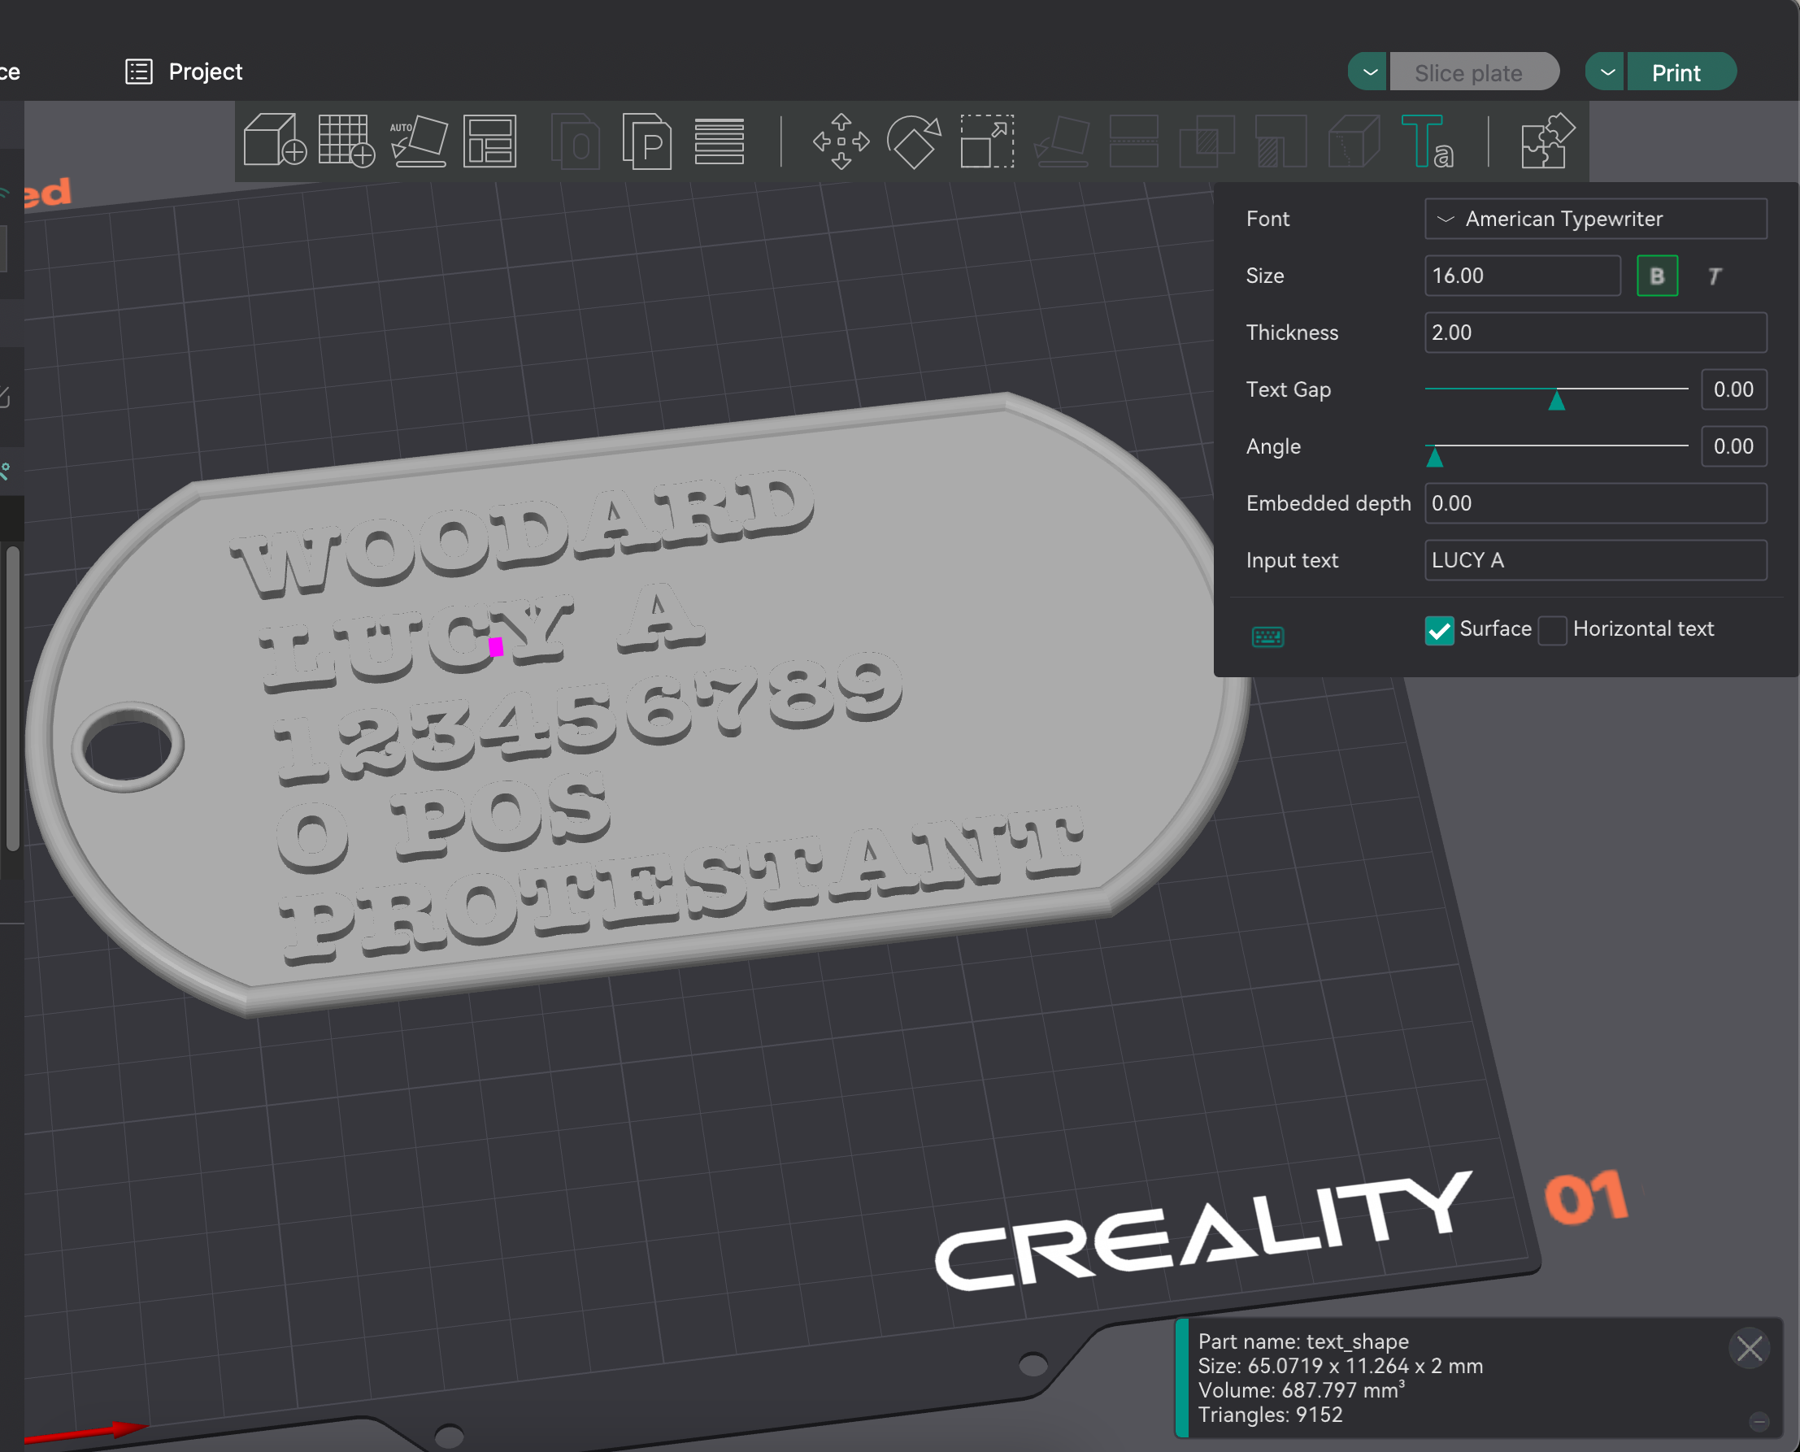Disable the Surface checkbox
The width and height of the screenshot is (1800, 1452).
click(x=1439, y=632)
